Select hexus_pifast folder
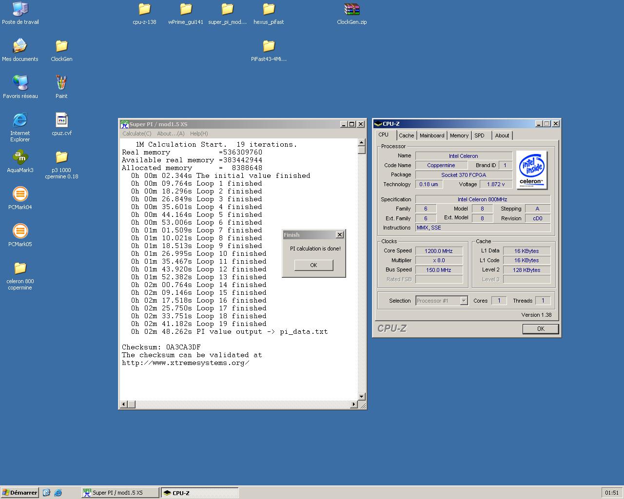Screen dimensions: 624x499 tap(269, 13)
